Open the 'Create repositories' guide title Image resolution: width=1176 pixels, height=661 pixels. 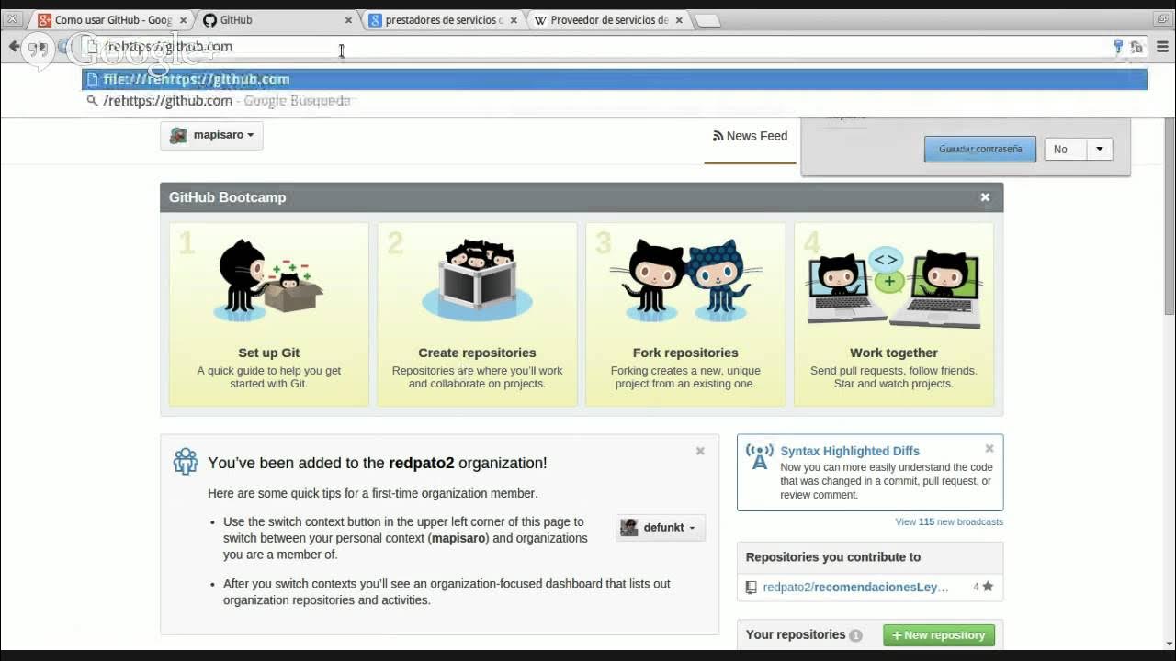coord(477,353)
